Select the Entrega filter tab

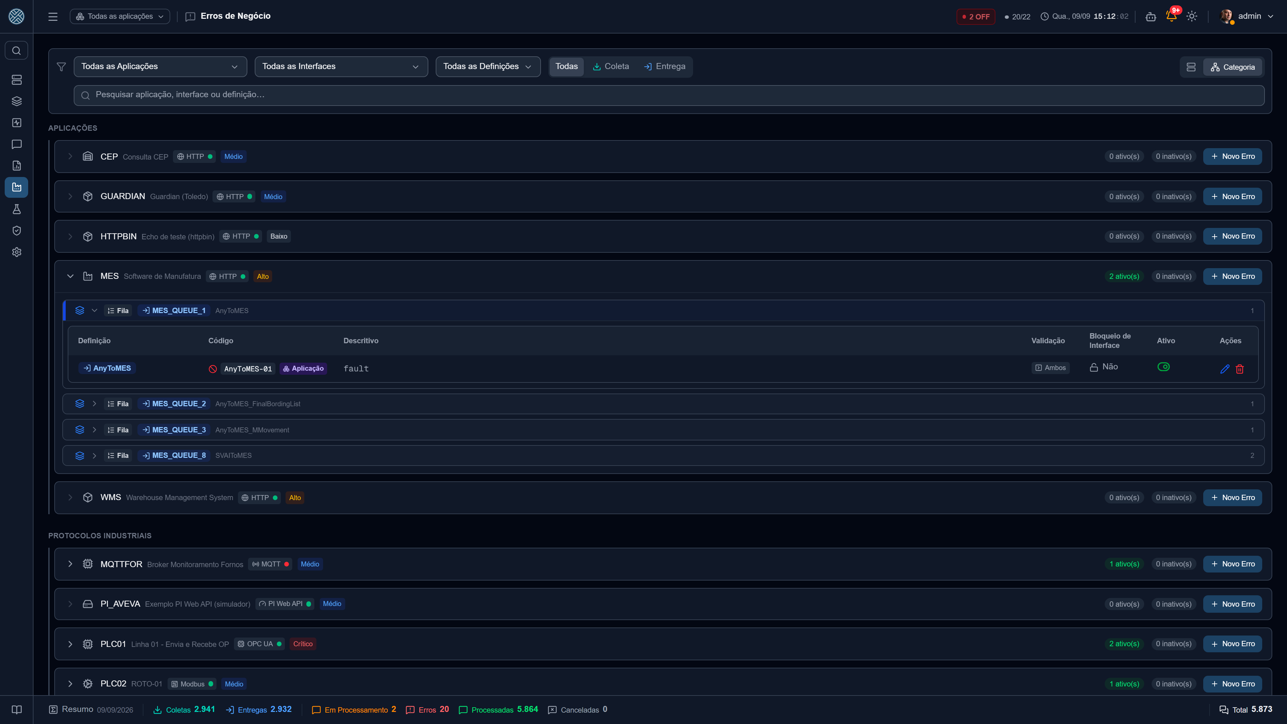(665, 66)
